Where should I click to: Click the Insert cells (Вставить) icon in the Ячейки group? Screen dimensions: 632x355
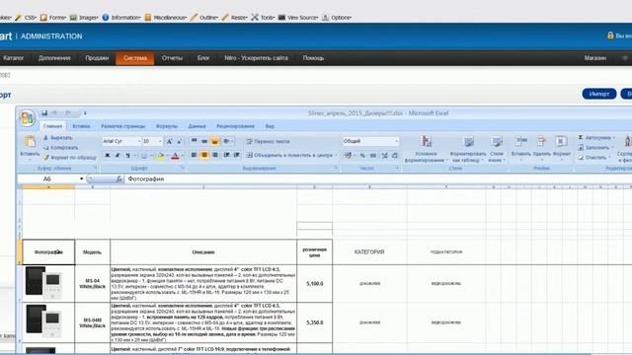520,141
